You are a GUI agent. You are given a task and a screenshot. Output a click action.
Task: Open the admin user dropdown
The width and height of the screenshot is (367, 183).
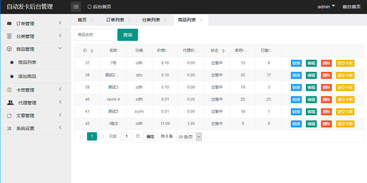click(x=326, y=7)
